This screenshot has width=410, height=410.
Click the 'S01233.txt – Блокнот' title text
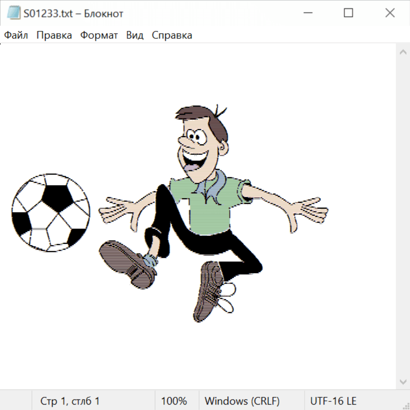click(73, 14)
